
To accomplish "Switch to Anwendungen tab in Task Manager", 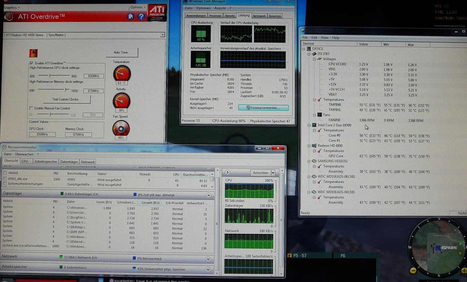I will (x=196, y=16).
